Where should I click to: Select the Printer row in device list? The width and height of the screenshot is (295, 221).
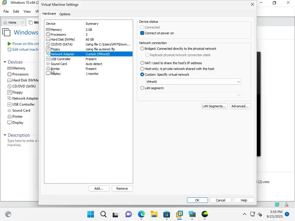pyautogui.click(x=89, y=69)
